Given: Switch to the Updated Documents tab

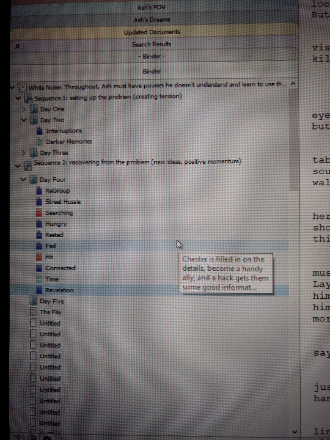Looking at the screenshot, I should click(x=152, y=32).
